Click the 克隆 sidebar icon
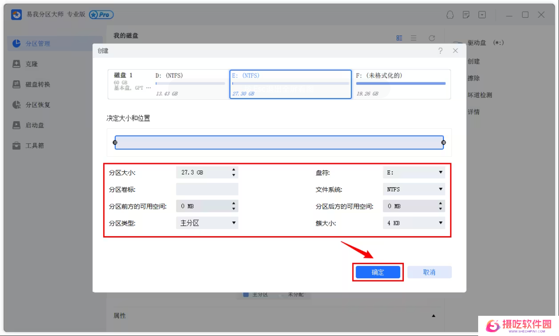This screenshot has width=559, height=336. [x=17, y=64]
